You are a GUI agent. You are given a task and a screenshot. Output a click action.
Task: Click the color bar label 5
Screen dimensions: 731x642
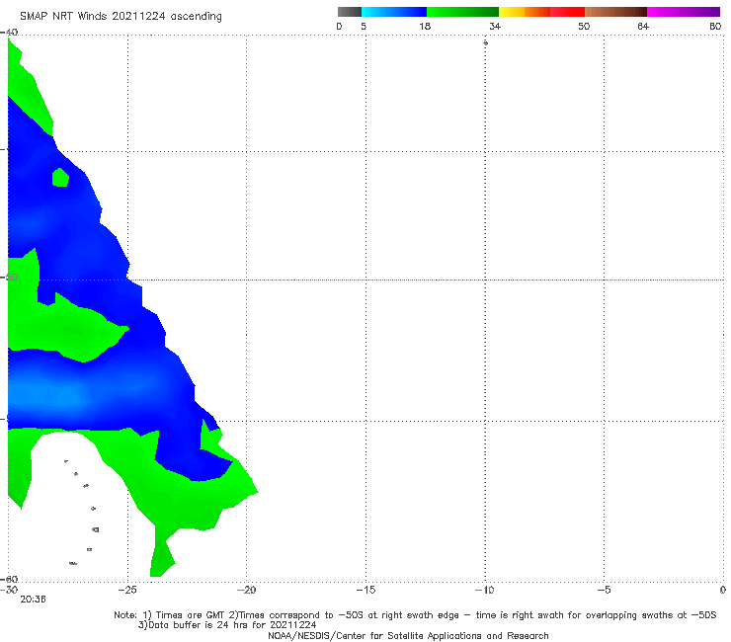(364, 27)
